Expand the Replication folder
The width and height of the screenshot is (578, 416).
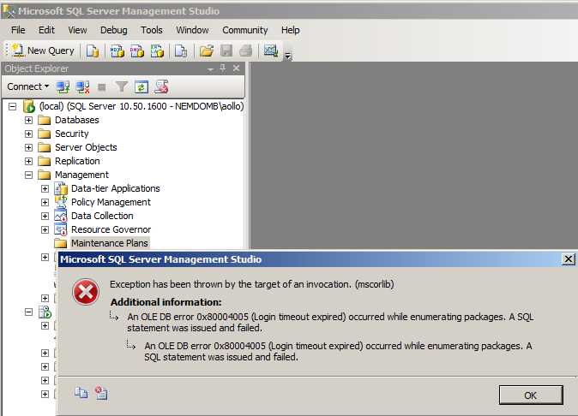29,161
